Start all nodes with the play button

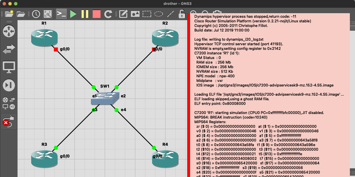point(73,13)
